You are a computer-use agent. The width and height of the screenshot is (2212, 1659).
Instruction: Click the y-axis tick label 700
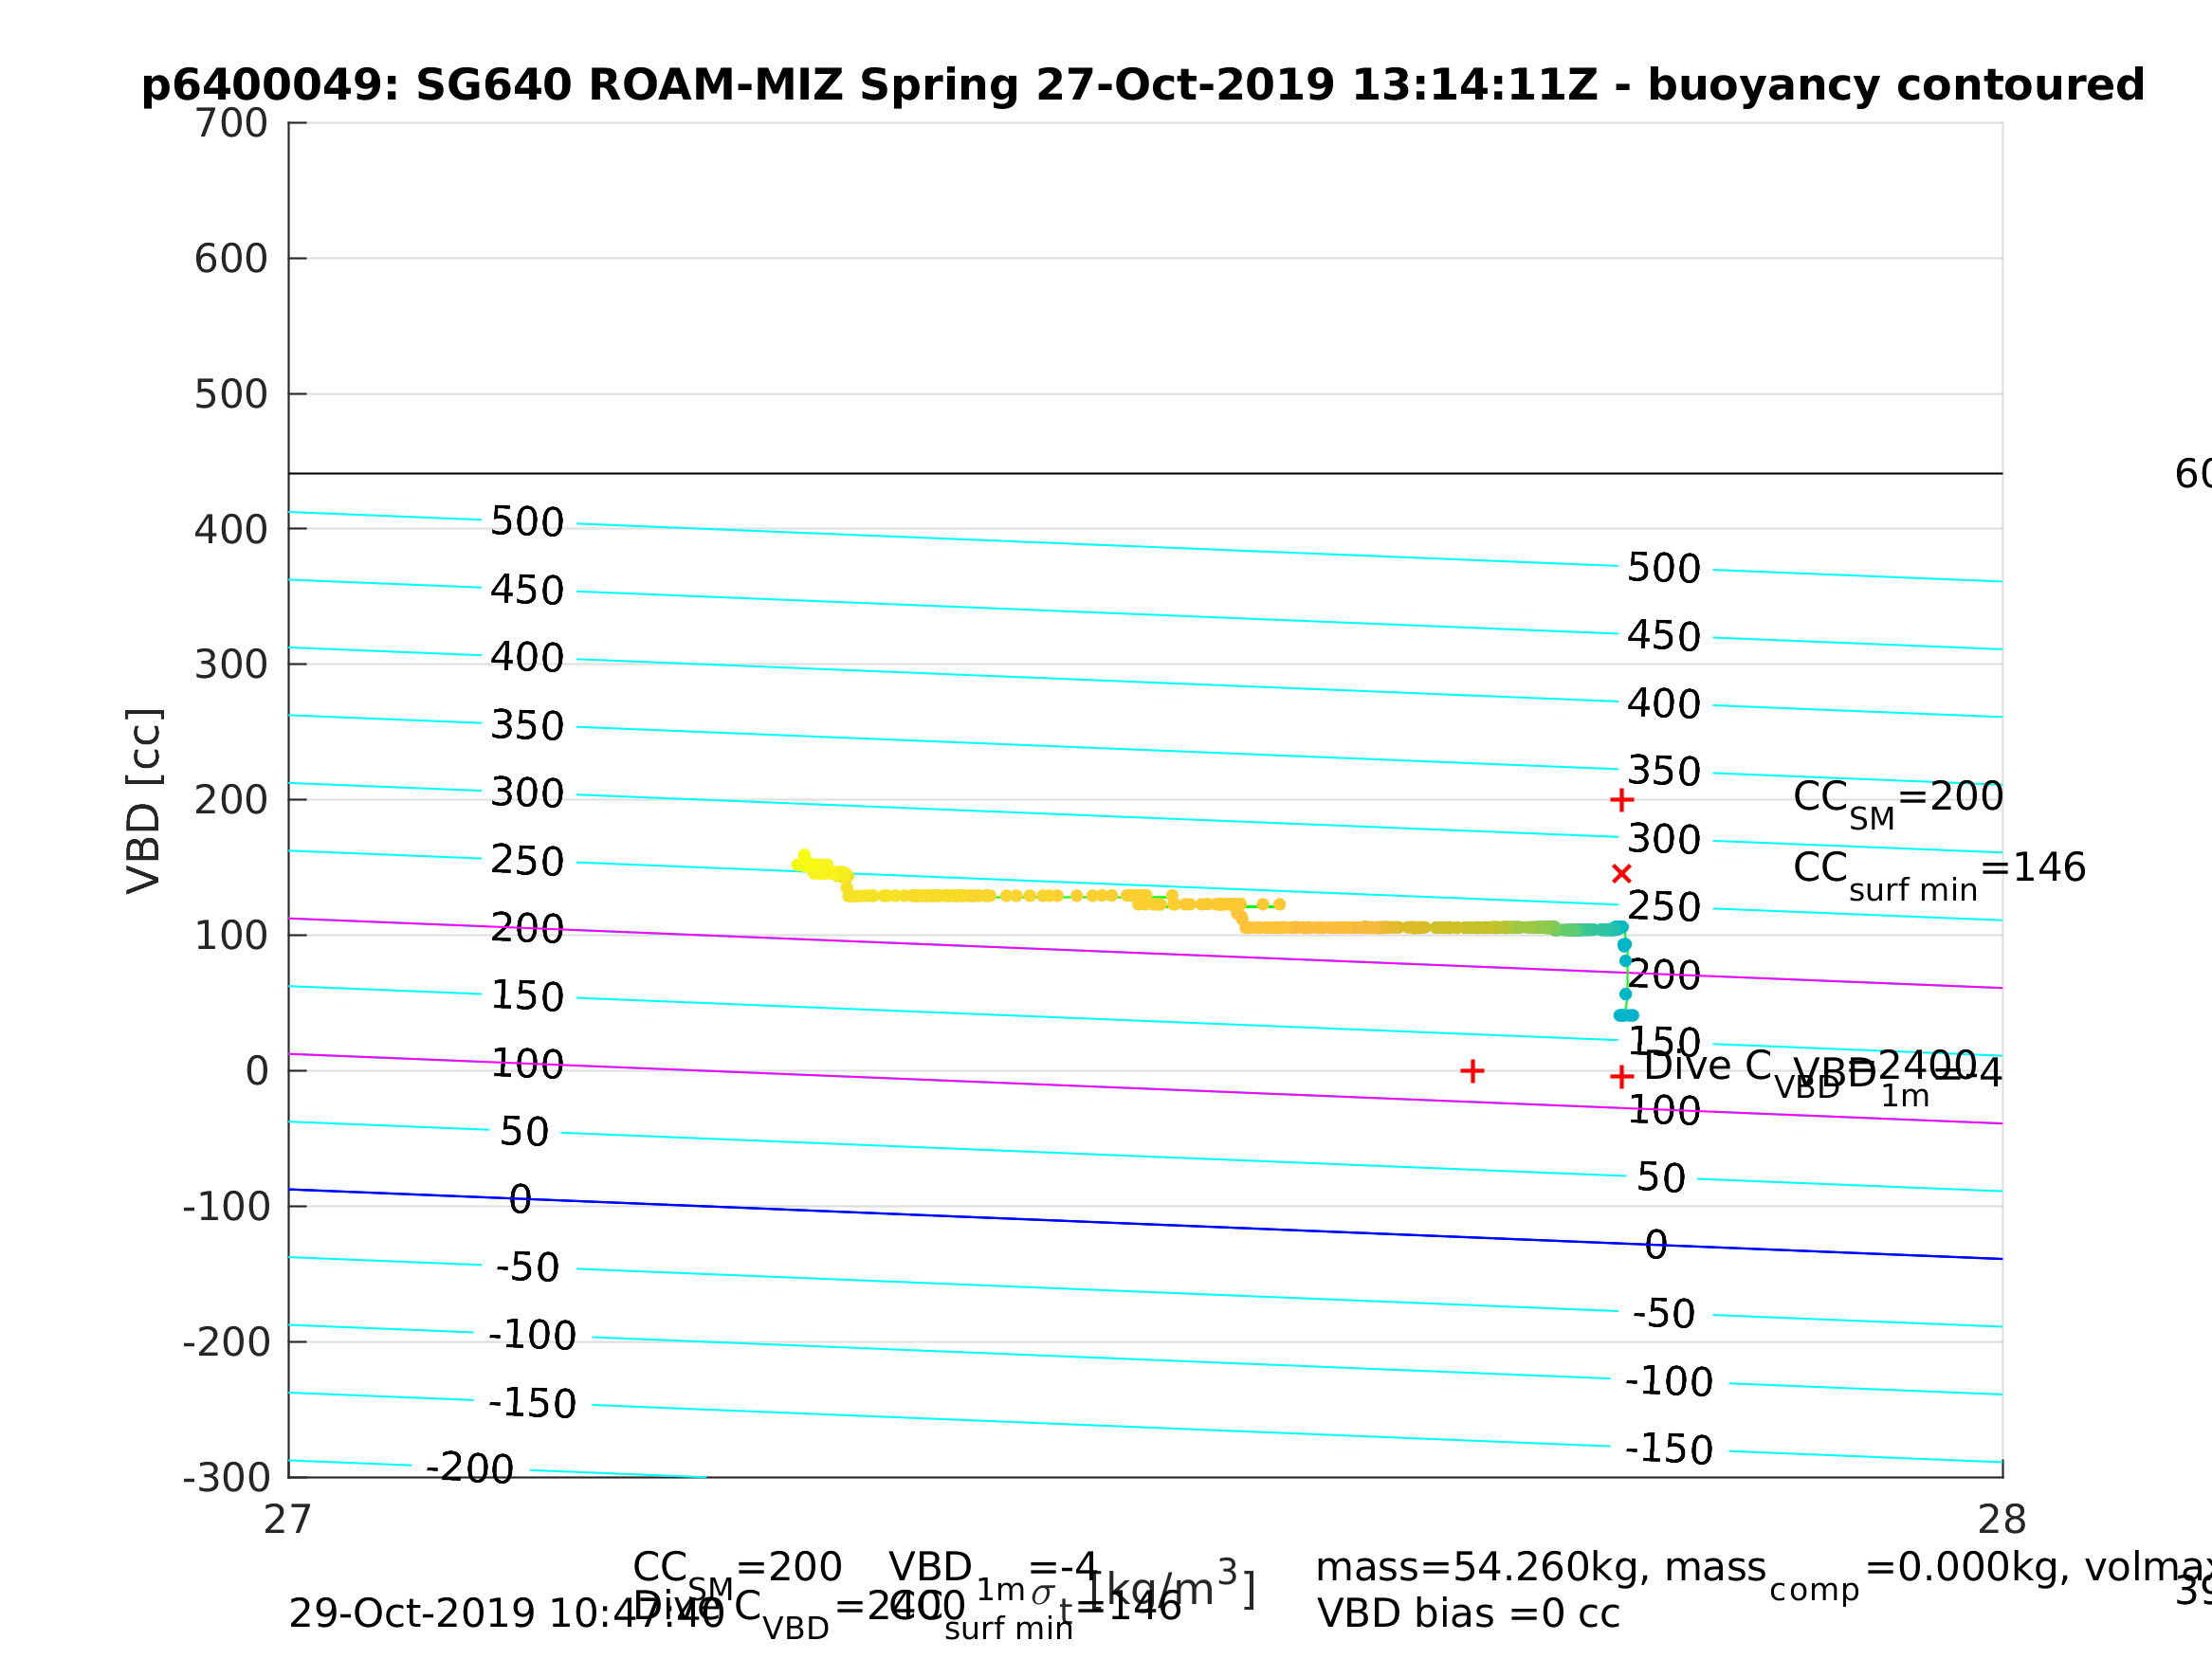[x=231, y=124]
